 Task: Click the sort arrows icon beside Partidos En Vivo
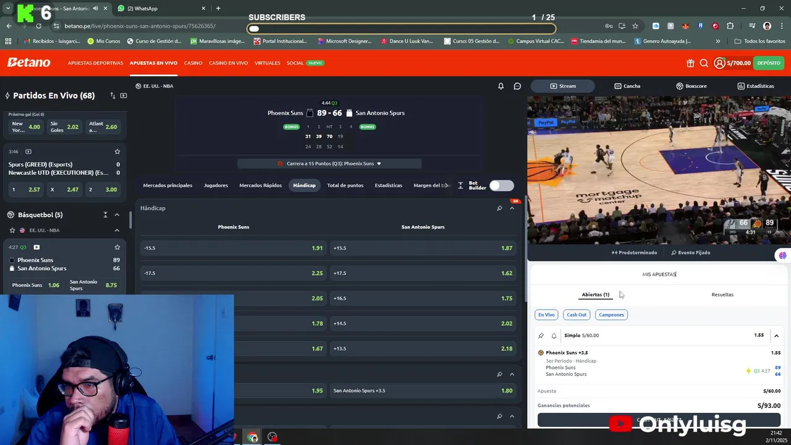click(112, 96)
